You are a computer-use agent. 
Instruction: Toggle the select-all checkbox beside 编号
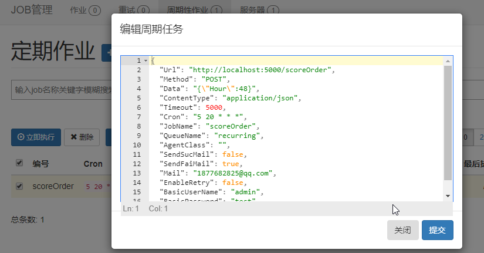[19, 163]
